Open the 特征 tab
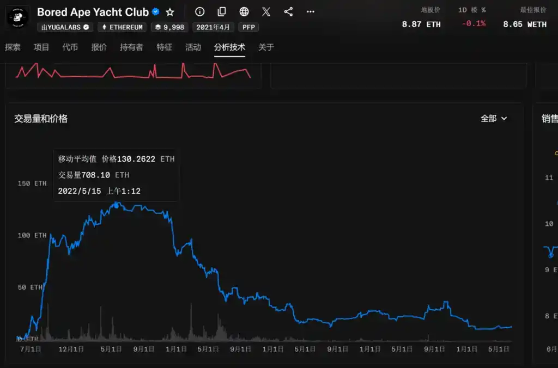This screenshot has width=558, height=368. pyautogui.click(x=165, y=47)
